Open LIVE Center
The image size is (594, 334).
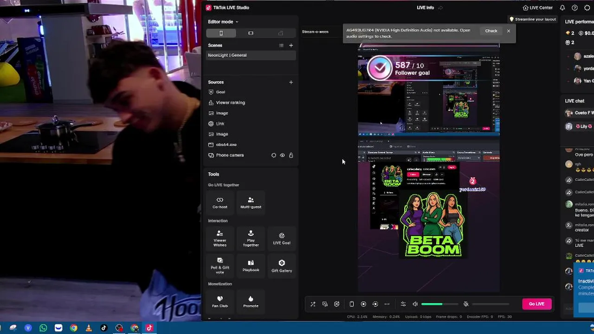537,7
